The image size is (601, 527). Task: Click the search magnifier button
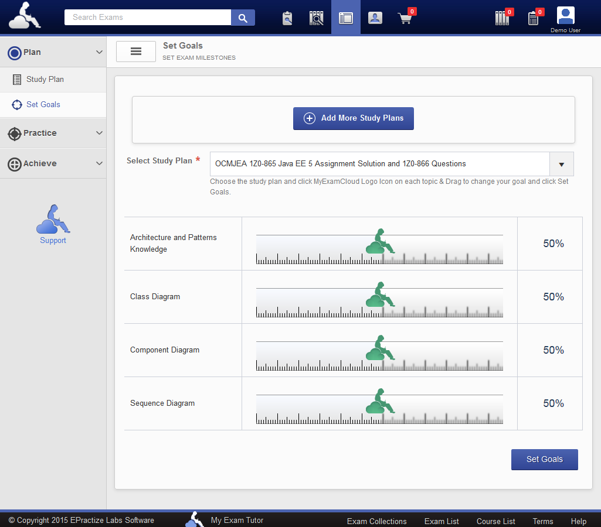(x=243, y=18)
